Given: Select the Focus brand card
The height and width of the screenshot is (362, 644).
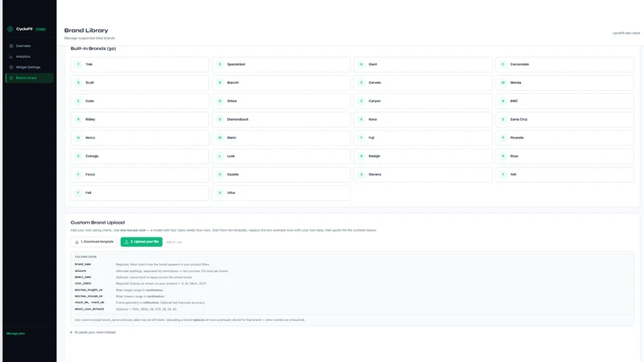Looking at the screenshot, I should click(x=139, y=175).
